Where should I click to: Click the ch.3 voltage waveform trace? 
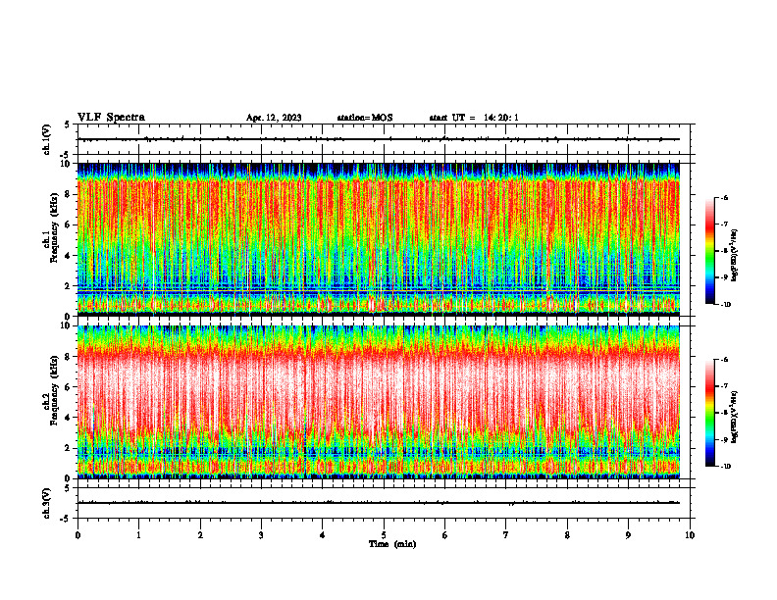379,503
